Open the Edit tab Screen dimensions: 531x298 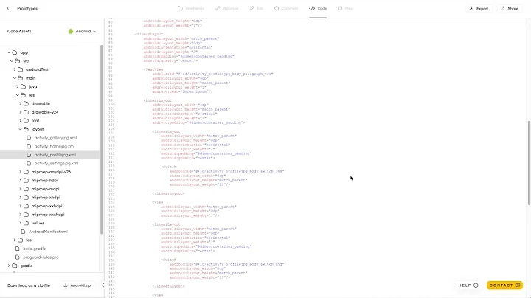[x=257, y=8]
